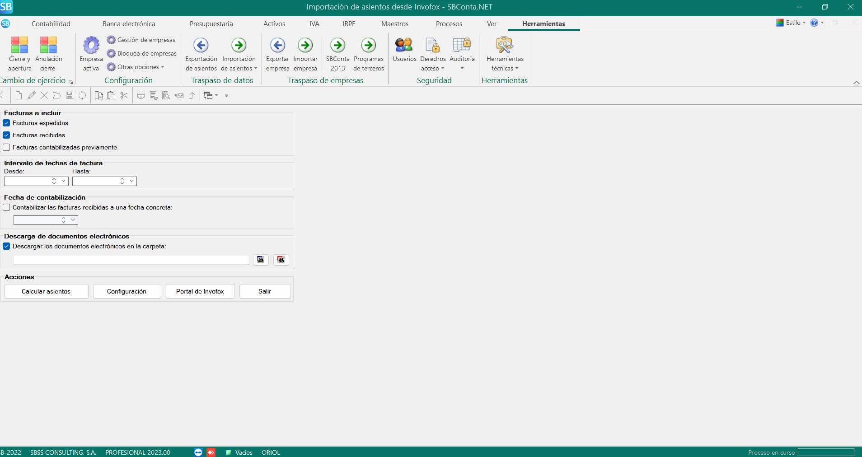The width and height of the screenshot is (862, 457).
Task: Click the electronic documents folder path field
Action: click(x=131, y=260)
